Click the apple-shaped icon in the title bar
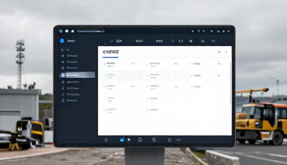This screenshot has width=287, height=165. (x=73, y=31)
